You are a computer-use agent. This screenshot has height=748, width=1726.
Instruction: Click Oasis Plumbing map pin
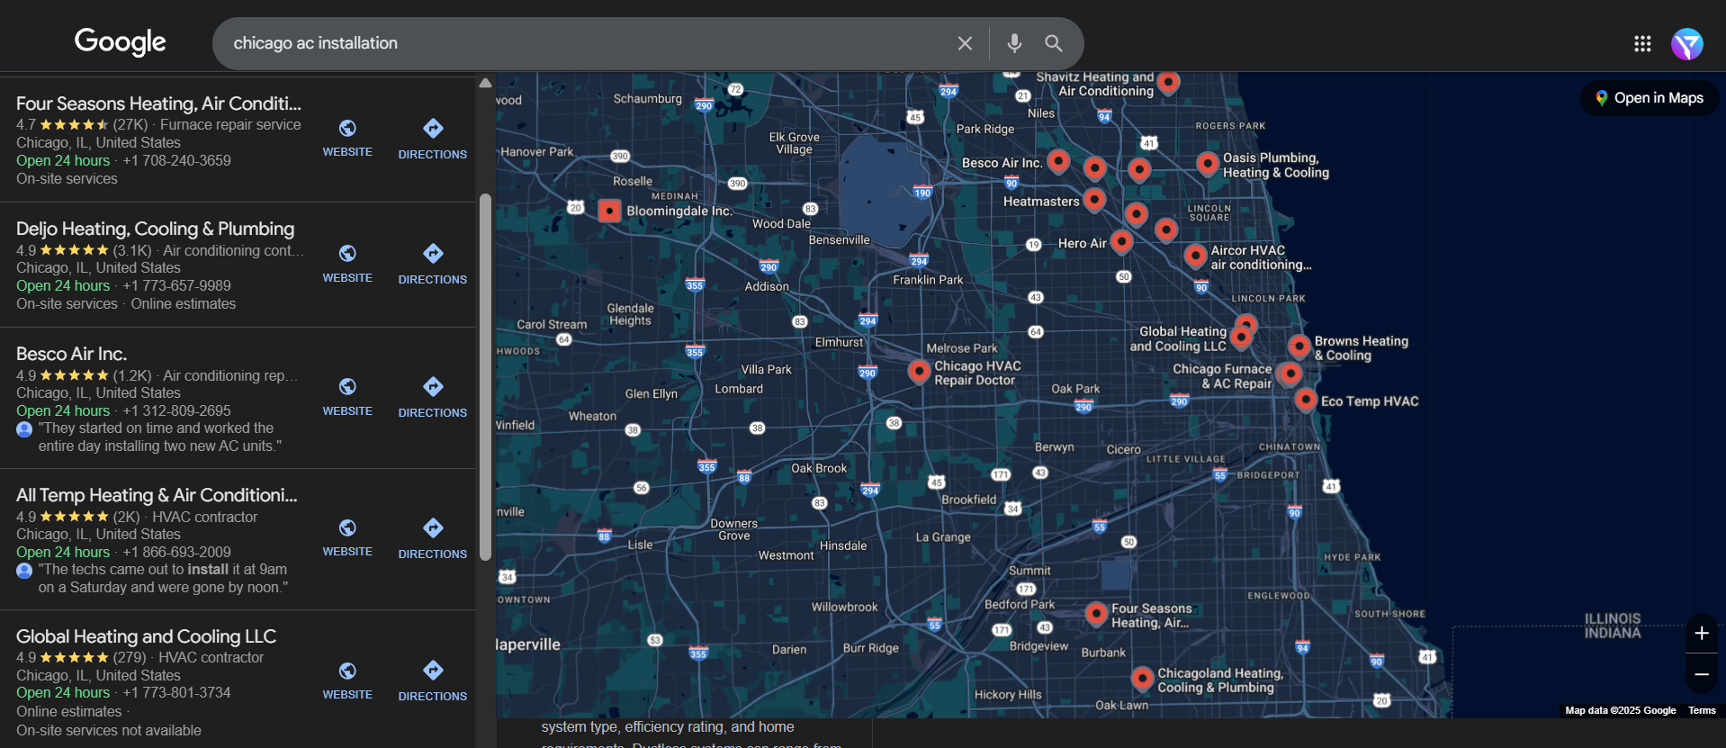point(1208,164)
